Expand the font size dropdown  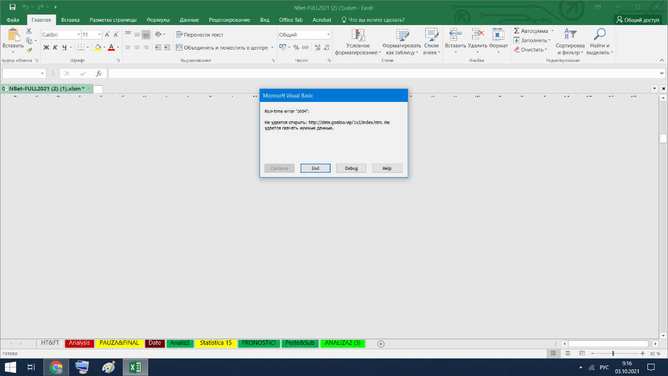click(94, 35)
